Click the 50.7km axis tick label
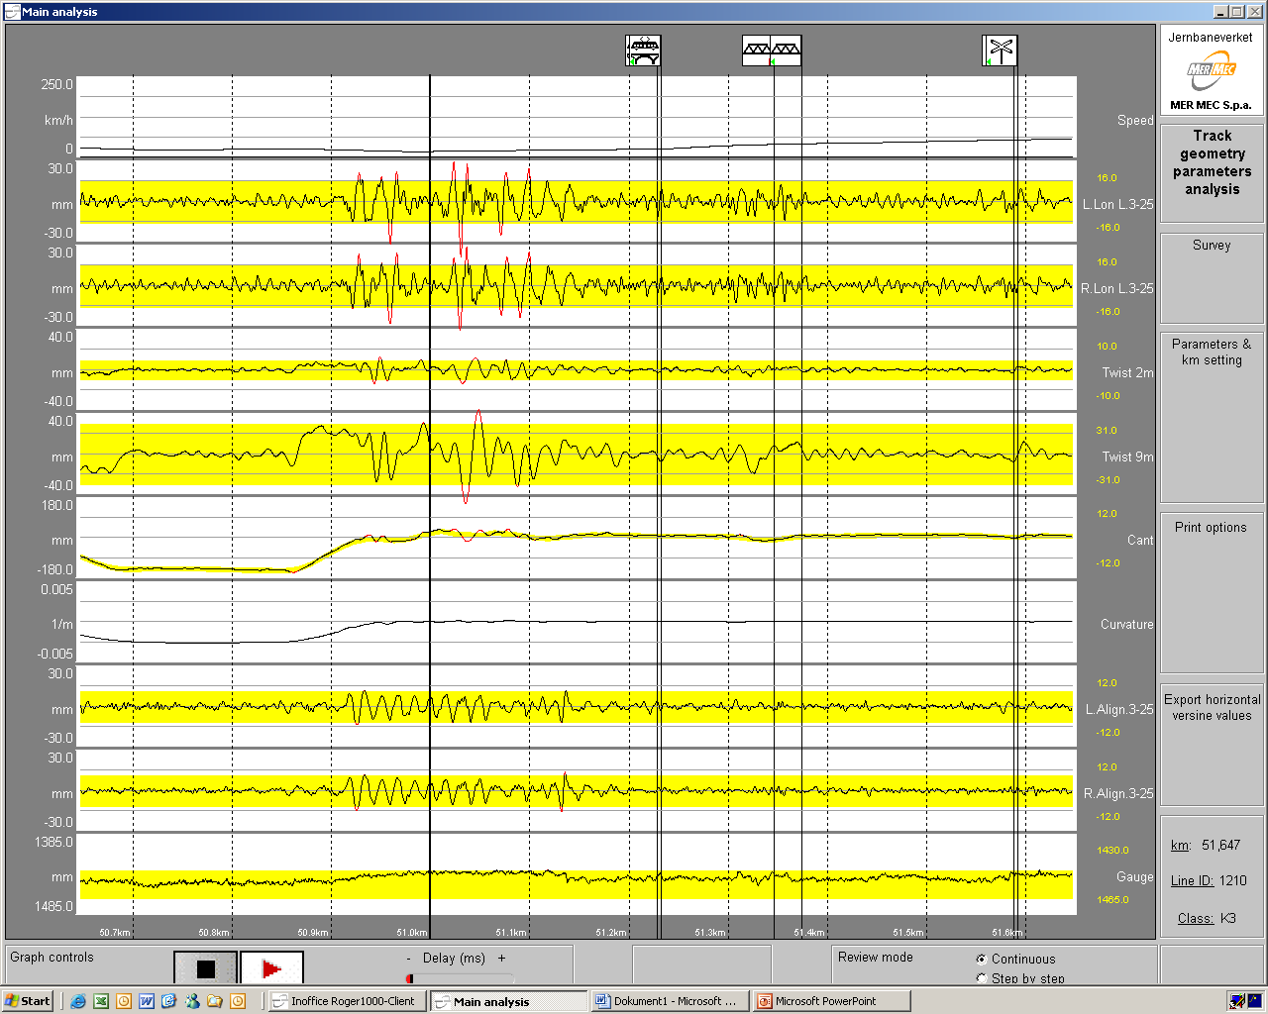 tap(115, 933)
